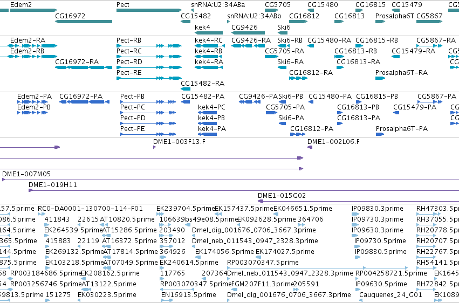
Task: Select the AT10820.5prime EST
Action: (104, 225)
